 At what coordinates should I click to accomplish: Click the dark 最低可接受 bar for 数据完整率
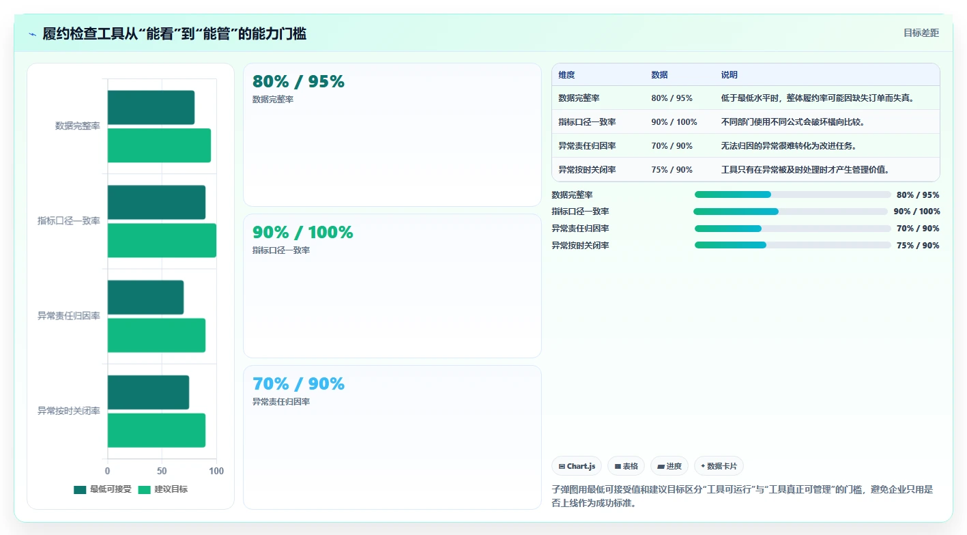coord(151,107)
